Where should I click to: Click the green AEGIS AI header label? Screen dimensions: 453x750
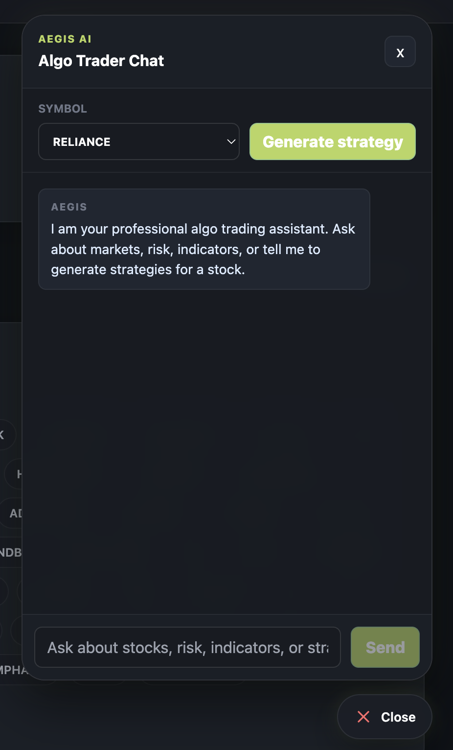coord(65,39)
